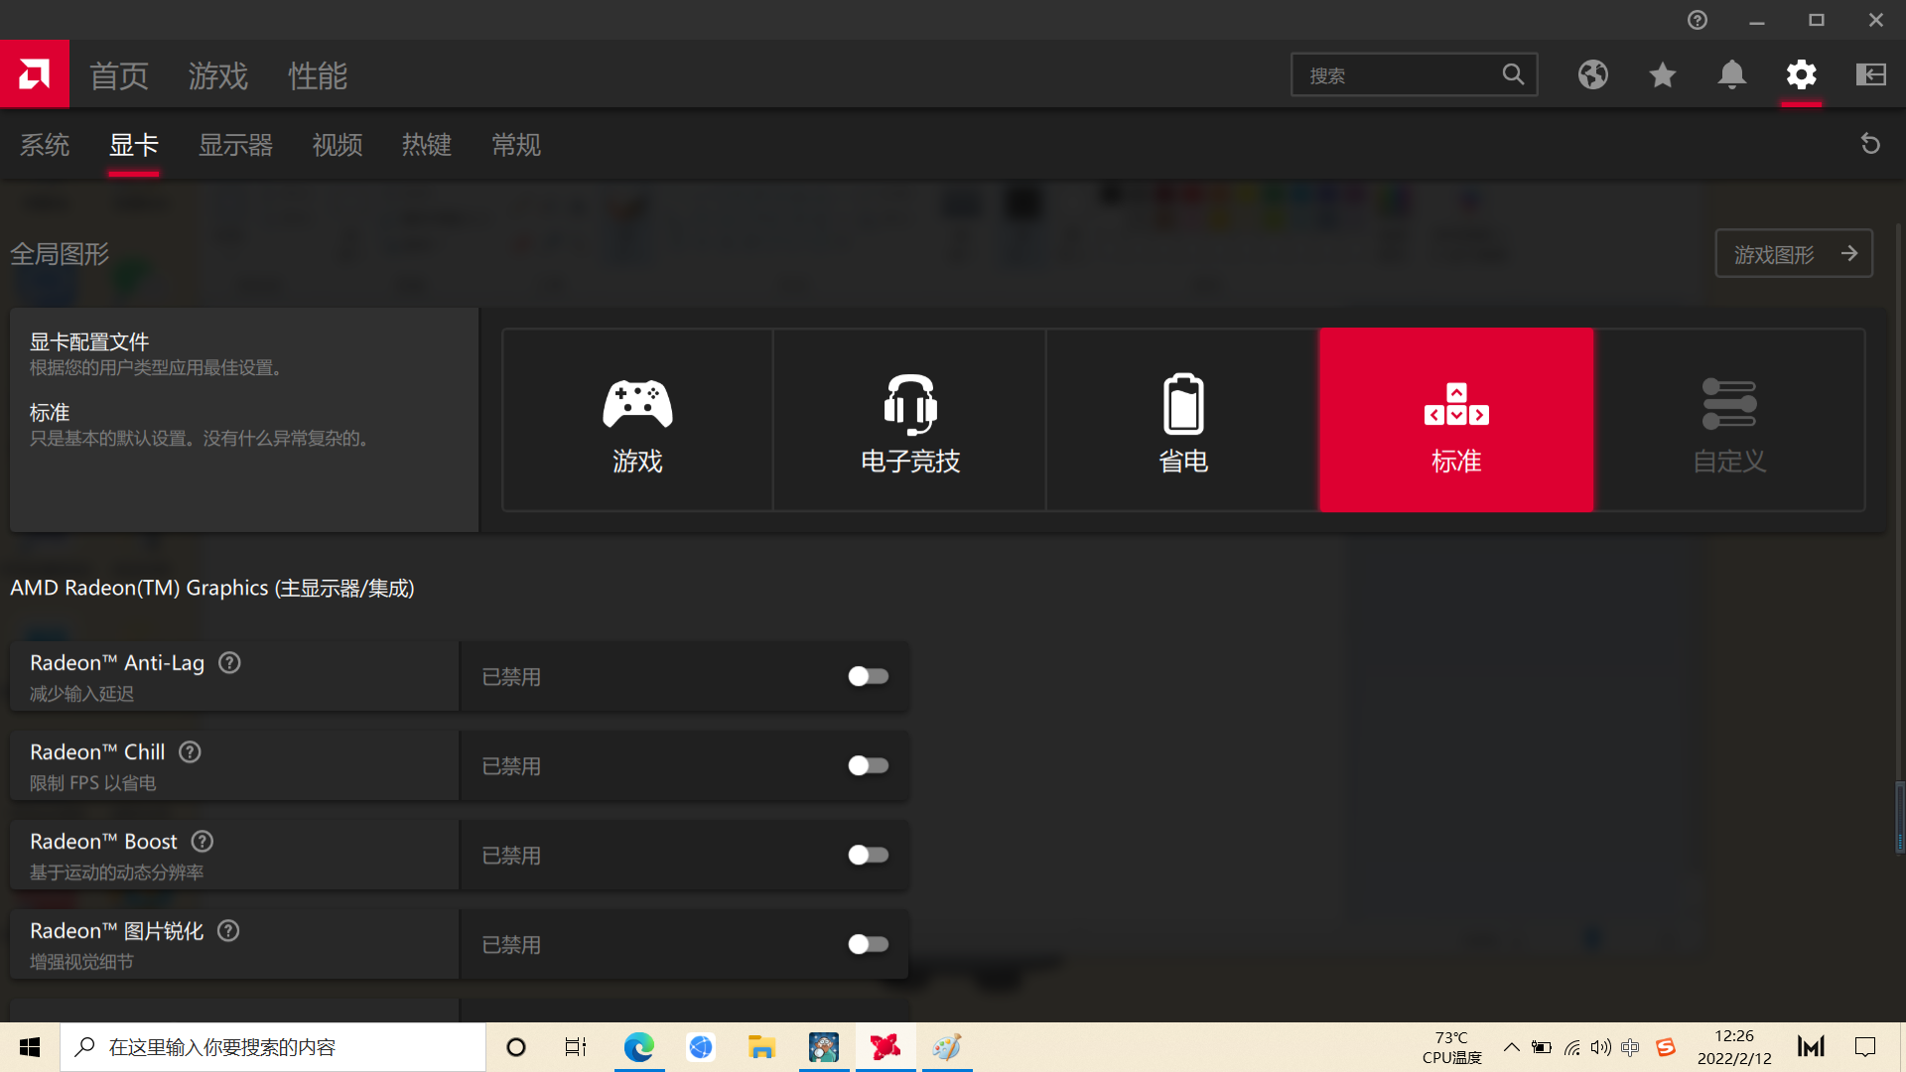The height and width of the screenshot is (1072, 1906).
Task: Open Cortana circle icon
Action: [x=515, y=1047]
